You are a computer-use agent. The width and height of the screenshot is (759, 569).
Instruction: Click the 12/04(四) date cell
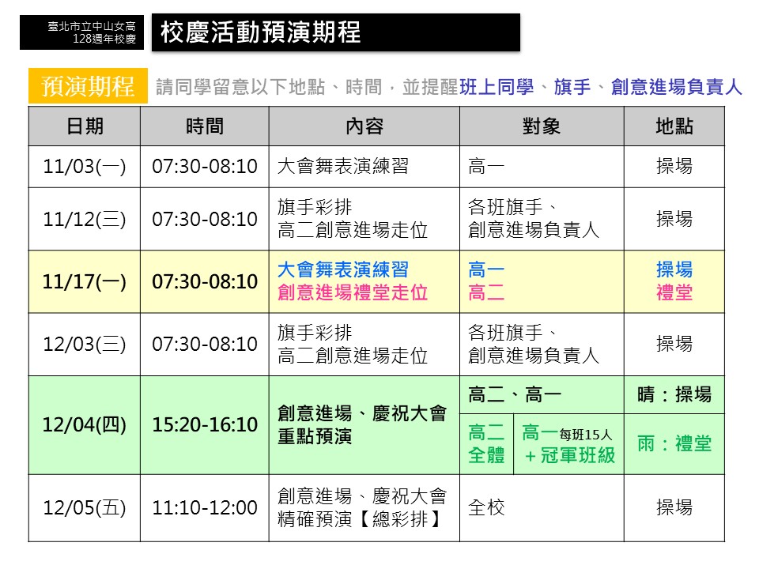pos(85,425)
